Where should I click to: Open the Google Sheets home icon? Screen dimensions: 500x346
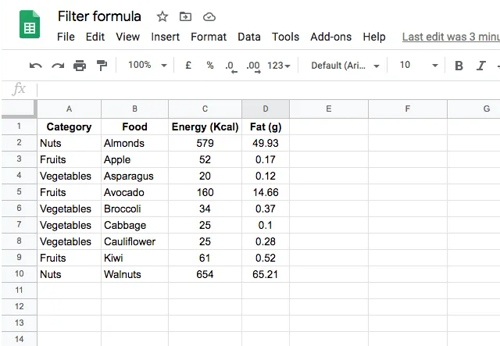(x=30, y=24)
